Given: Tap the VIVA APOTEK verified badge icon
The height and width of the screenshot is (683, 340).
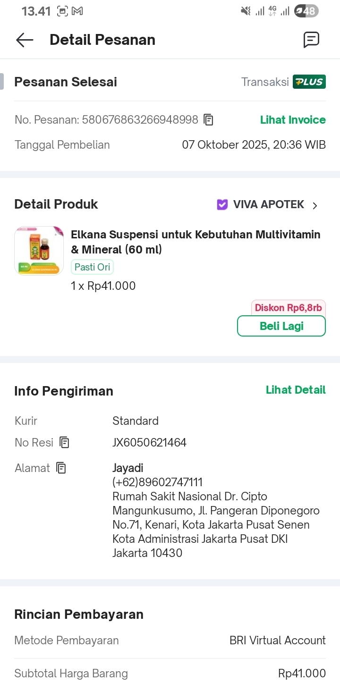Looking at the screenshot, I should click(222, 204).
